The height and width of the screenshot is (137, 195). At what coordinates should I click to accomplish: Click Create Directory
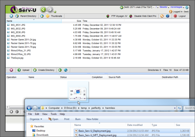click(44, 70)
